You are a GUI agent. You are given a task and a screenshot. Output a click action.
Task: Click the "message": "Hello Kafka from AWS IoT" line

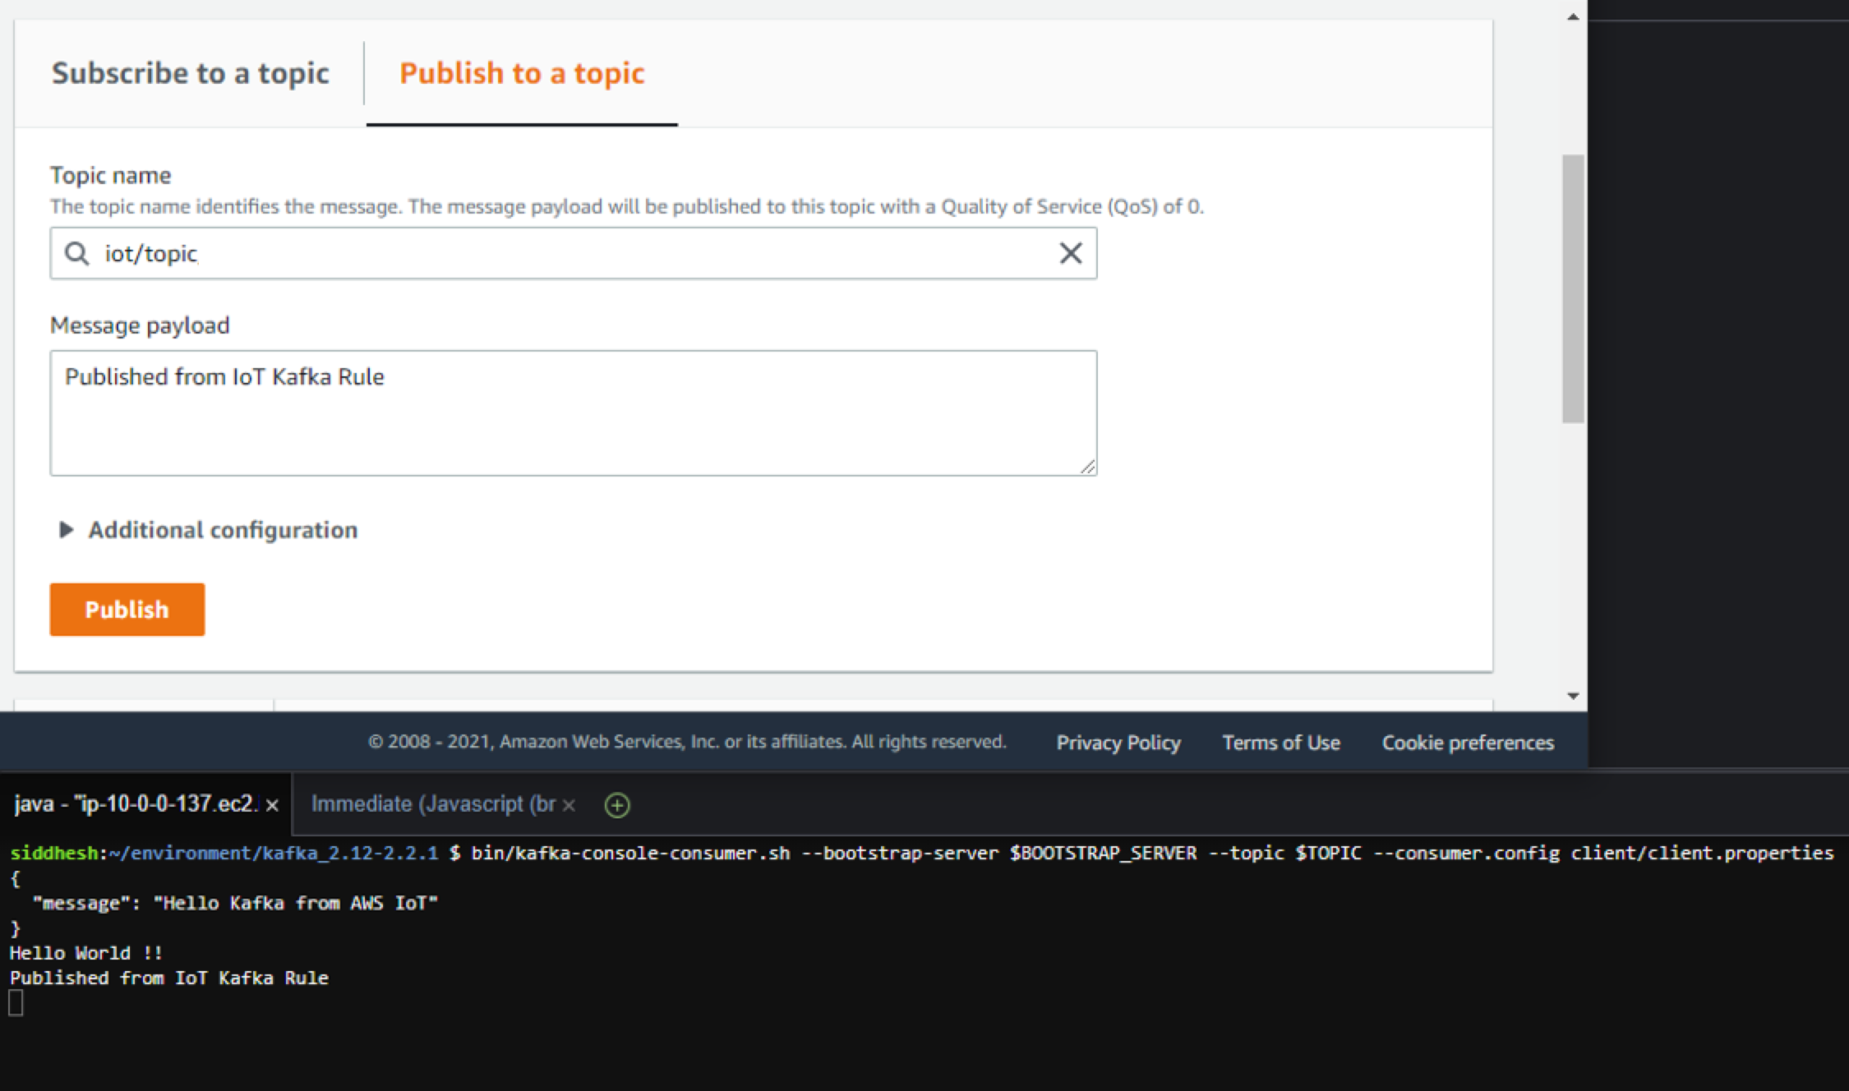(235, 903)
